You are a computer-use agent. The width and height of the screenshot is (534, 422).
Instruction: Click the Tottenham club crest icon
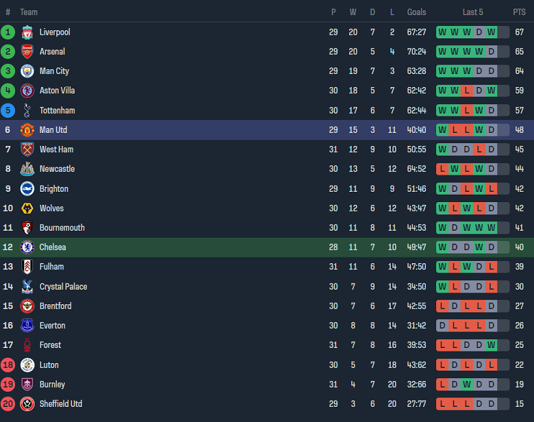coord(27,110)
